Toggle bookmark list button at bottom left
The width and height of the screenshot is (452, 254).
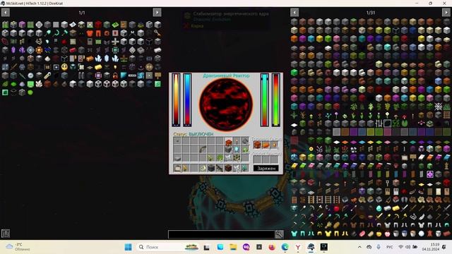pos(6,234)
